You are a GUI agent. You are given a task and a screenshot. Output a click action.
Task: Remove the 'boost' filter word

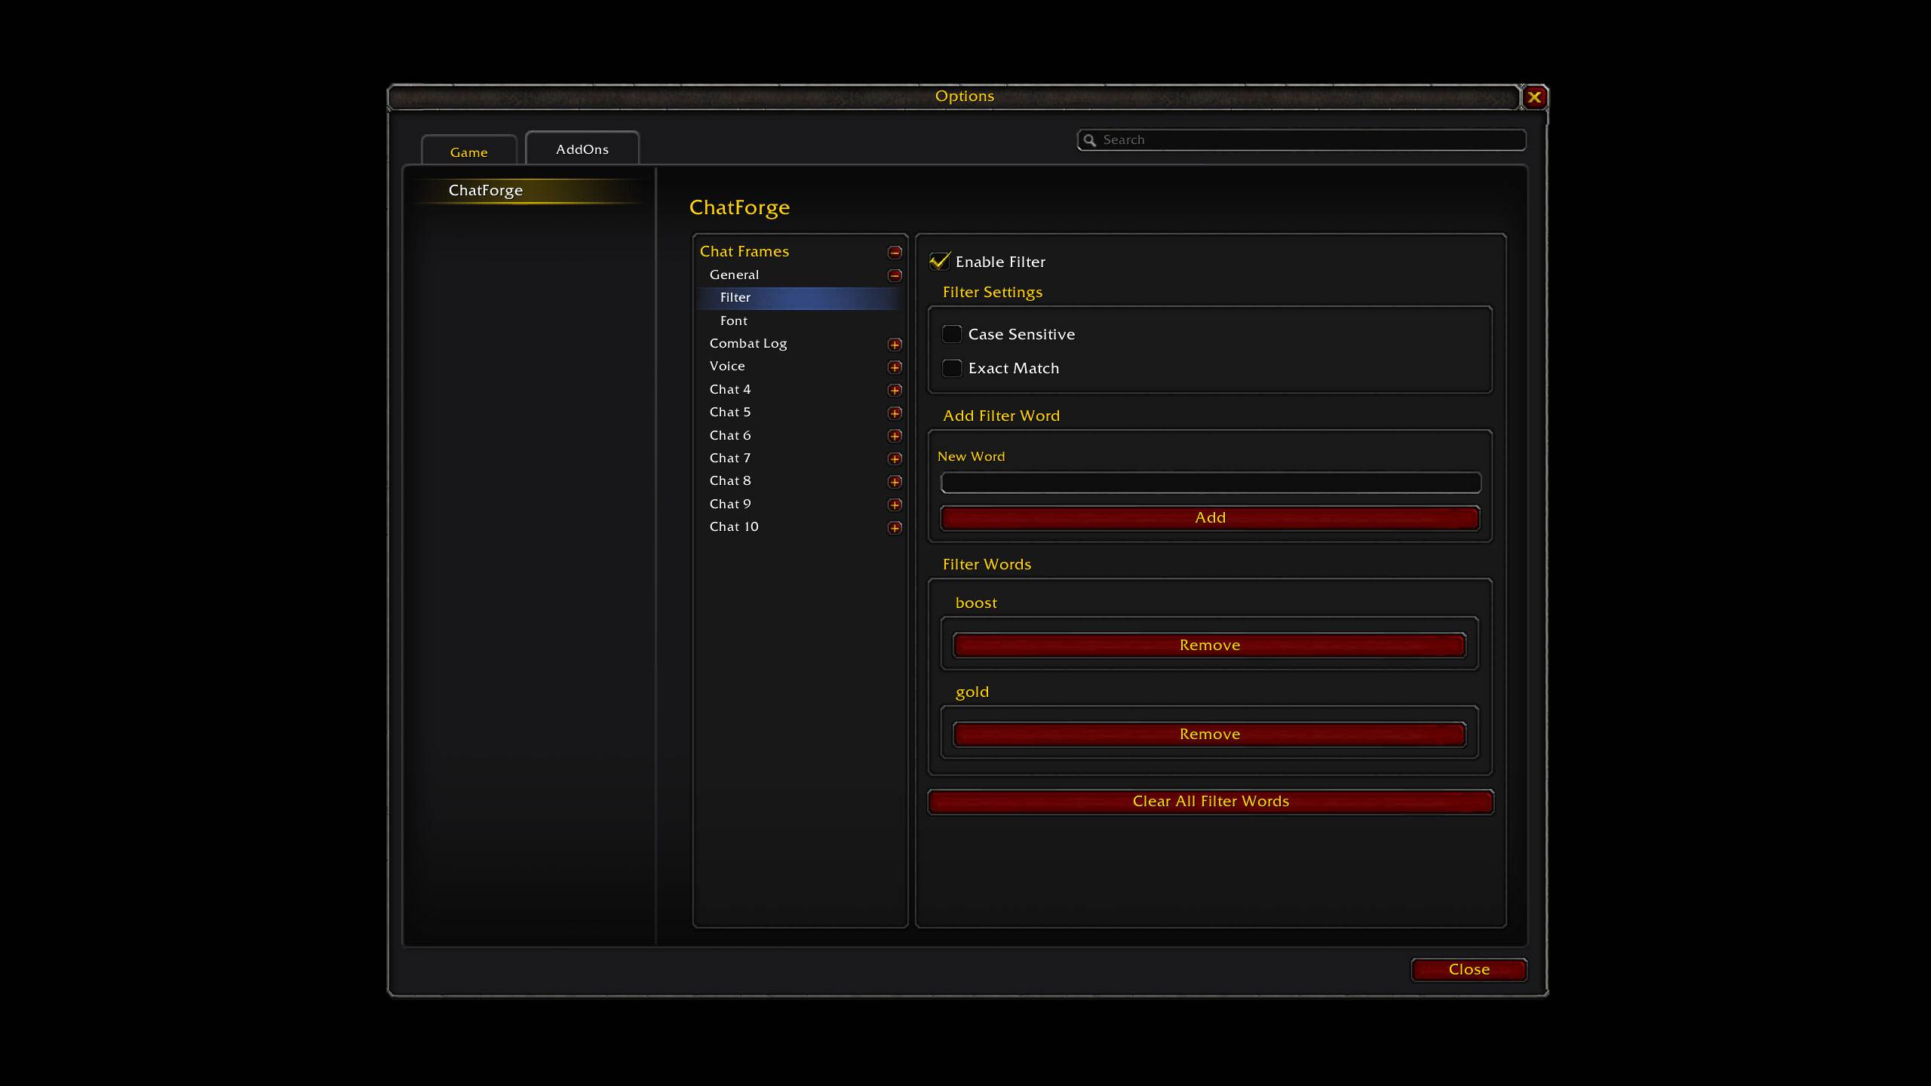pos(1209,646)
